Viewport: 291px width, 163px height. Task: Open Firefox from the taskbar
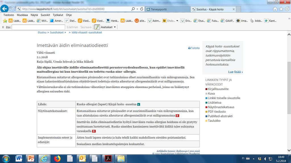tap(57, 158)
